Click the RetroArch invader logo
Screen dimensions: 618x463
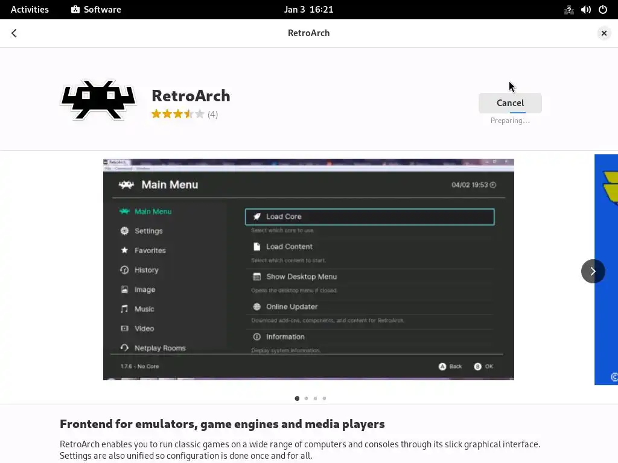point(98,99)
